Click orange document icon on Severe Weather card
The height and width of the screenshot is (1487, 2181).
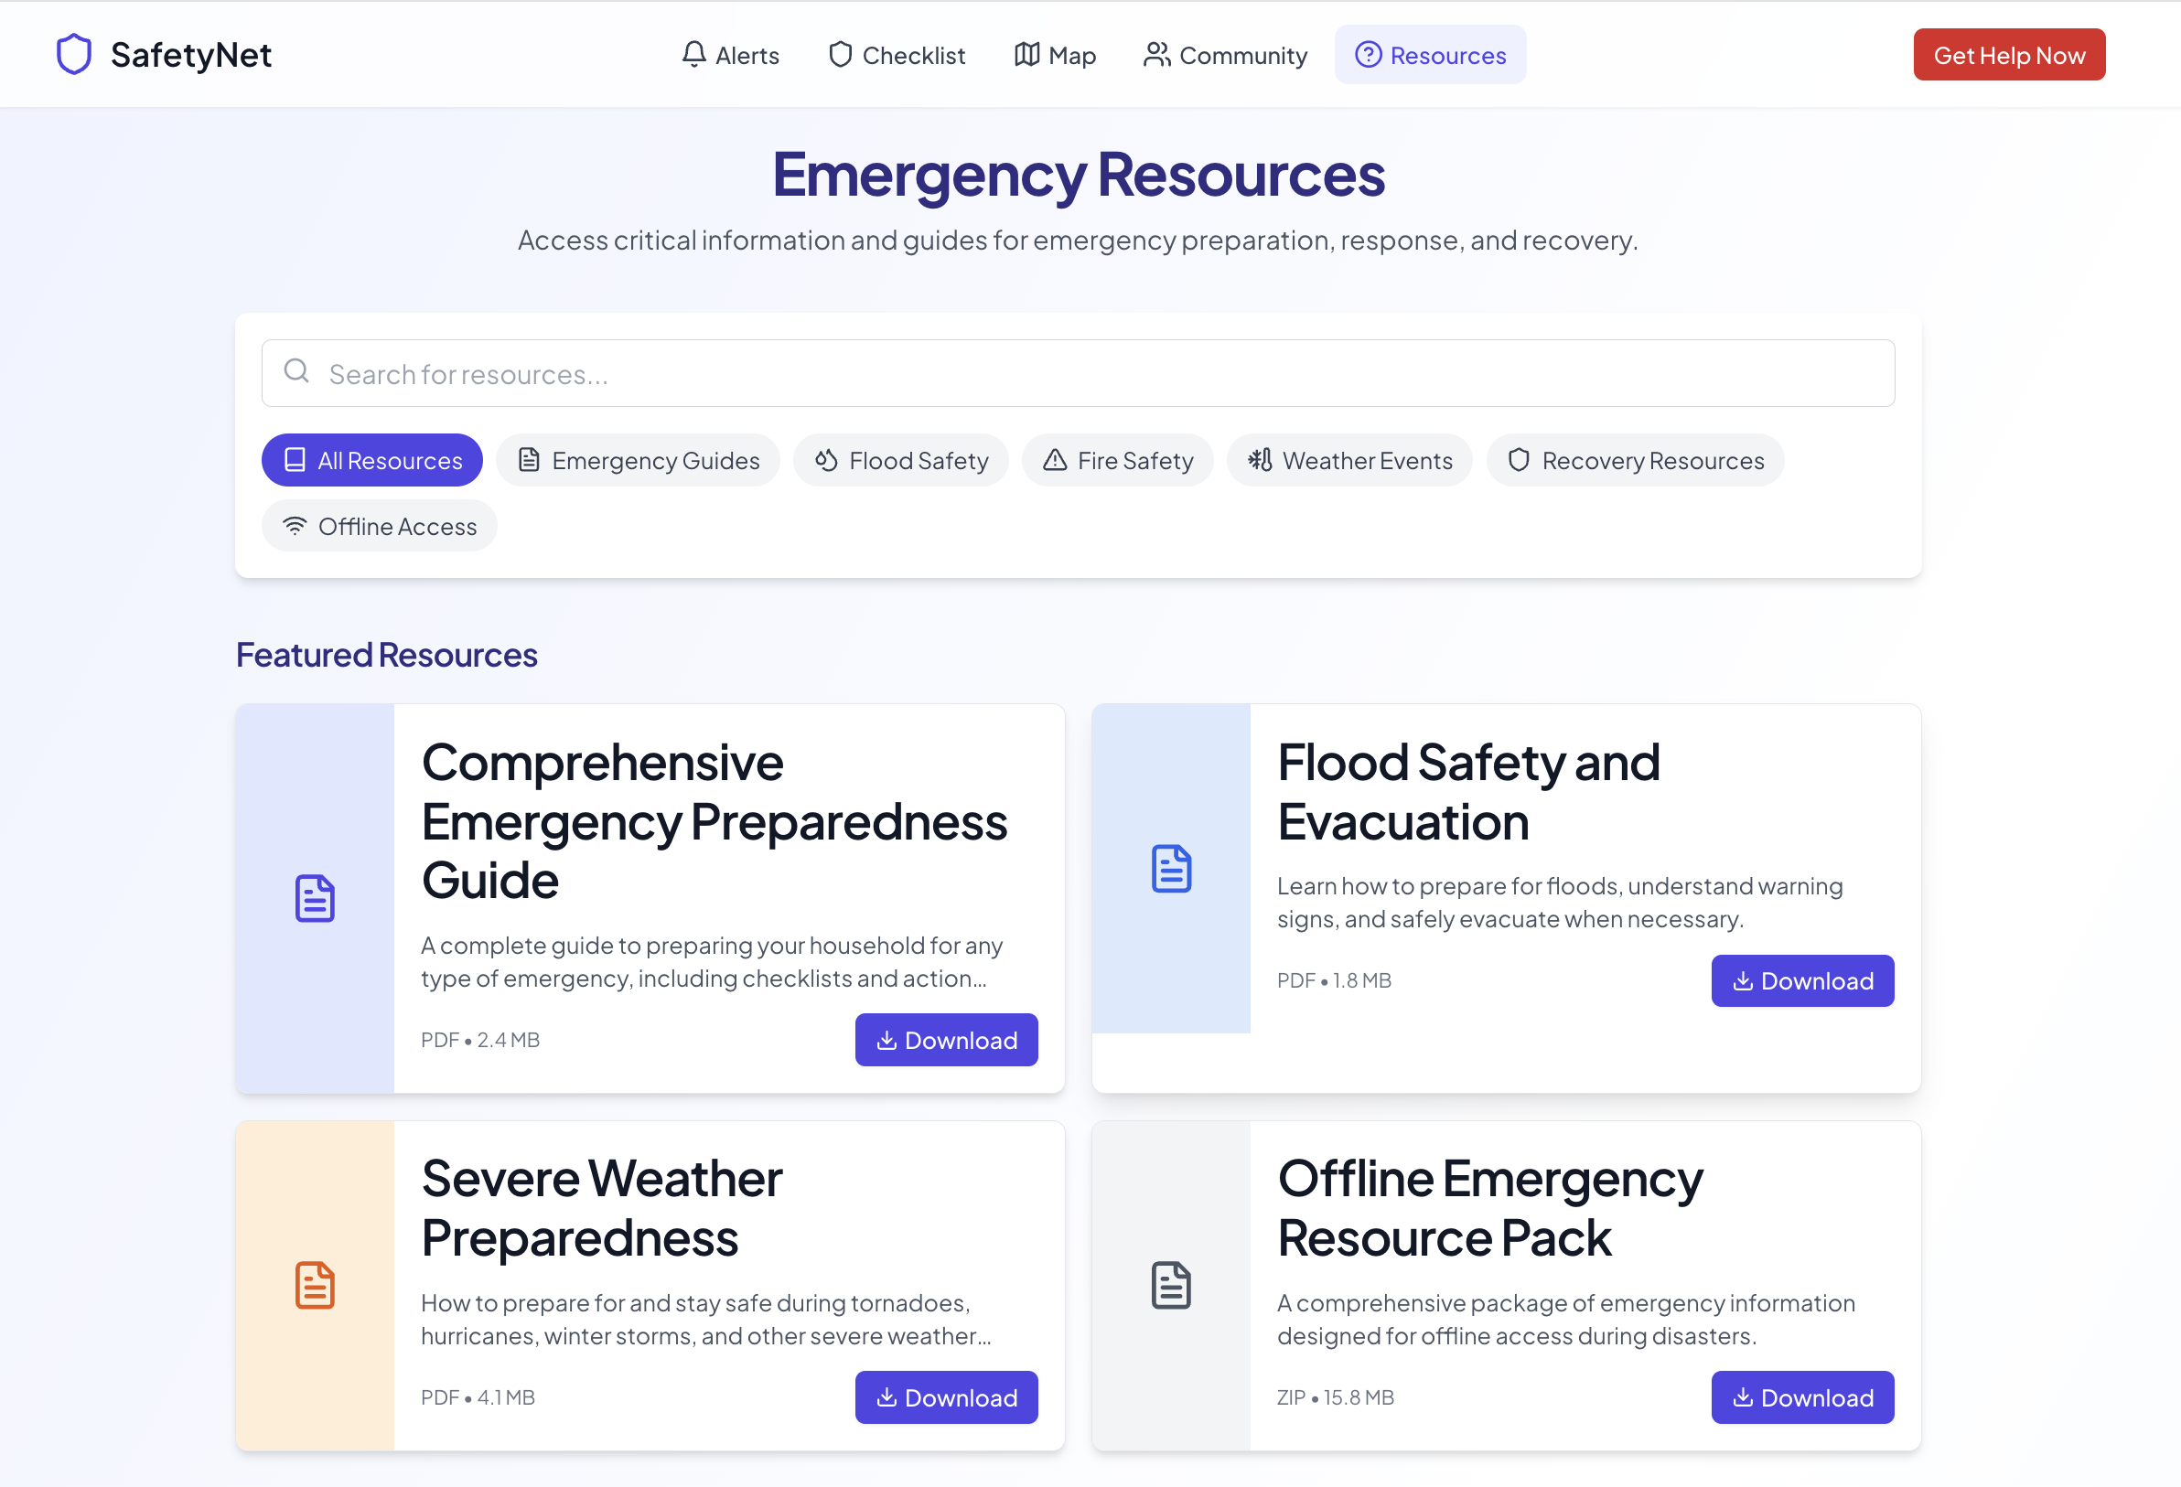[x=315, y=1285]
